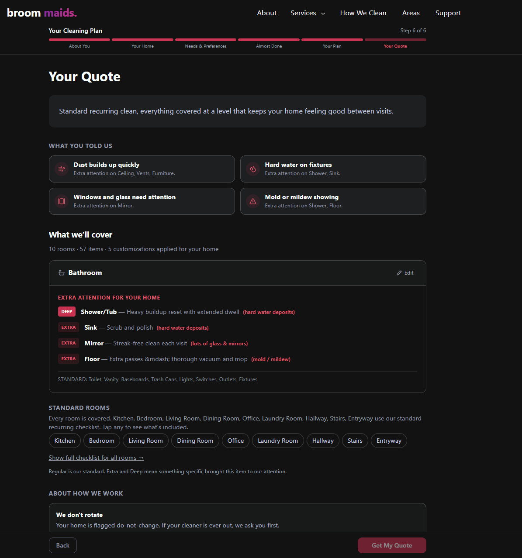Click the Mirror item name

click(x=94, y=343)
